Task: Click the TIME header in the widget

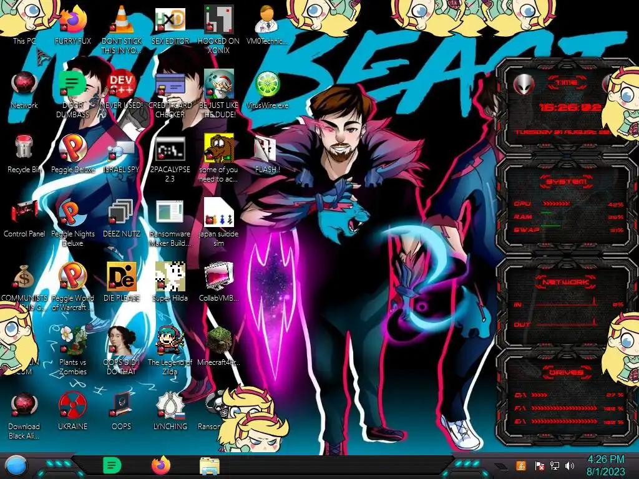Action: click(567, 83)
